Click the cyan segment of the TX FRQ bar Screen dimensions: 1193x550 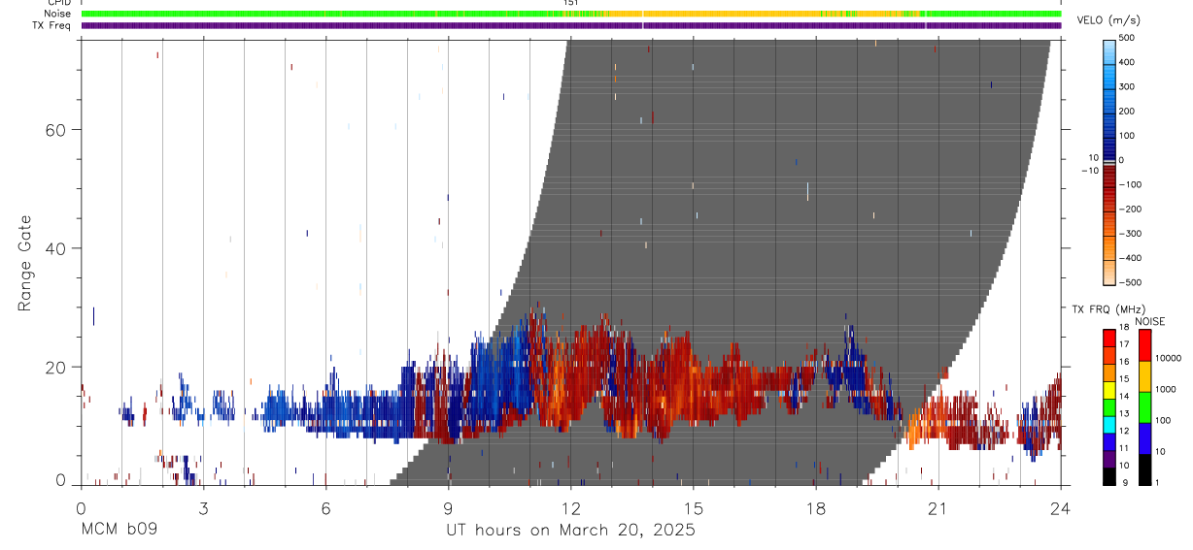[1109, 425]
